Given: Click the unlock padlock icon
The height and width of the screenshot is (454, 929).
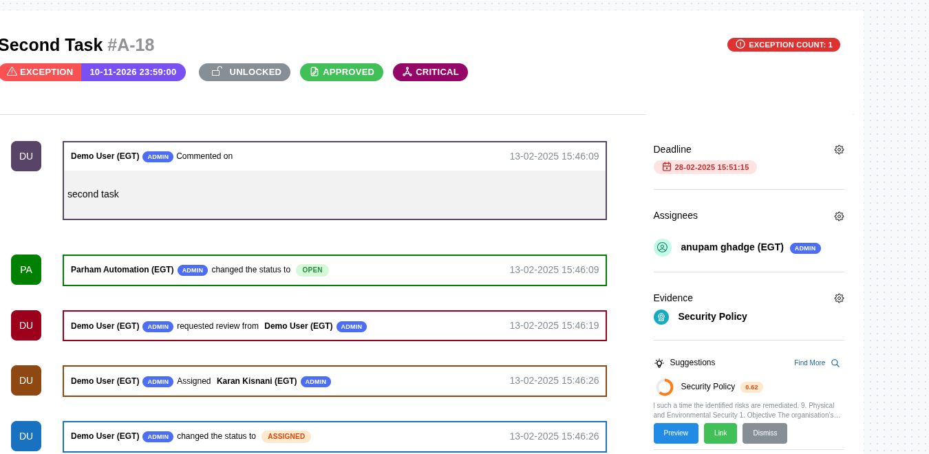Looking at the screenshot, I should click(217, 72).
